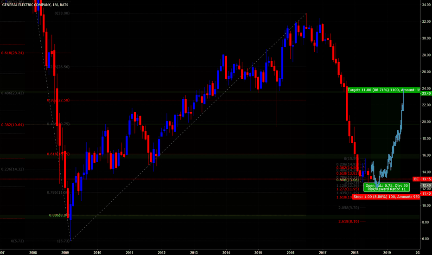This screenshot has width=432, height=255.
Task: Click the green 23.40 price axis tag
Action: pyautogui.click(x=426, y=94)
